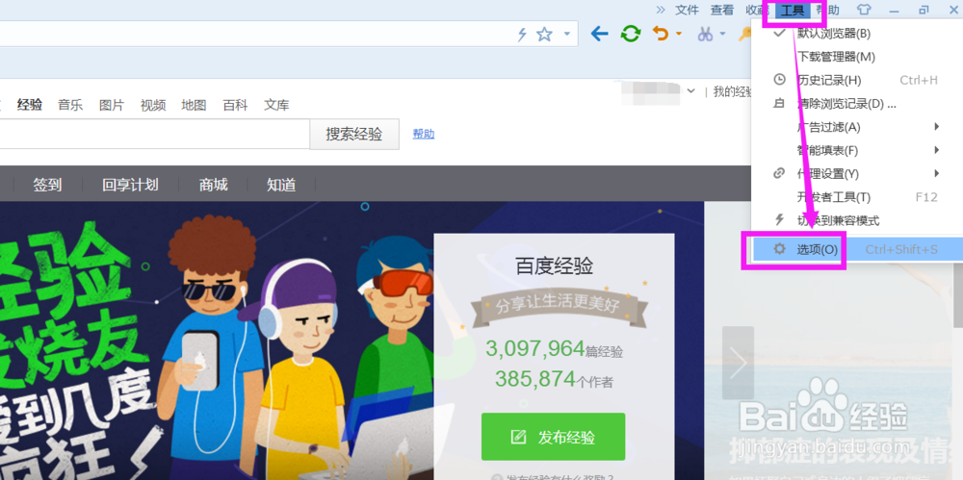This screenshot has width=963, height=480.
Task: Open dropdown arrow next to scissors icon
Action: tap(723, 34)
